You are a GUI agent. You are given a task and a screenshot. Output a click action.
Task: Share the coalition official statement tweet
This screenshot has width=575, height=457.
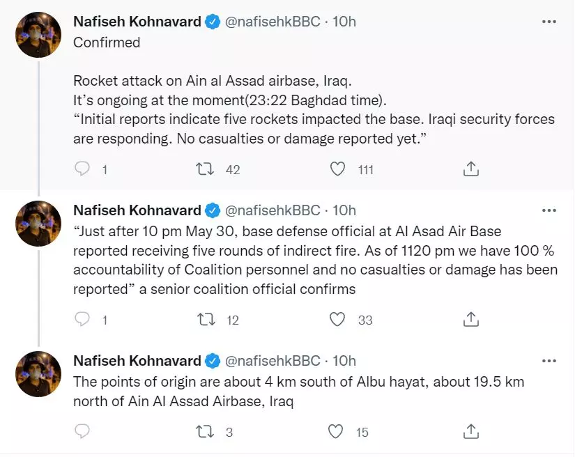coord(470,320)
